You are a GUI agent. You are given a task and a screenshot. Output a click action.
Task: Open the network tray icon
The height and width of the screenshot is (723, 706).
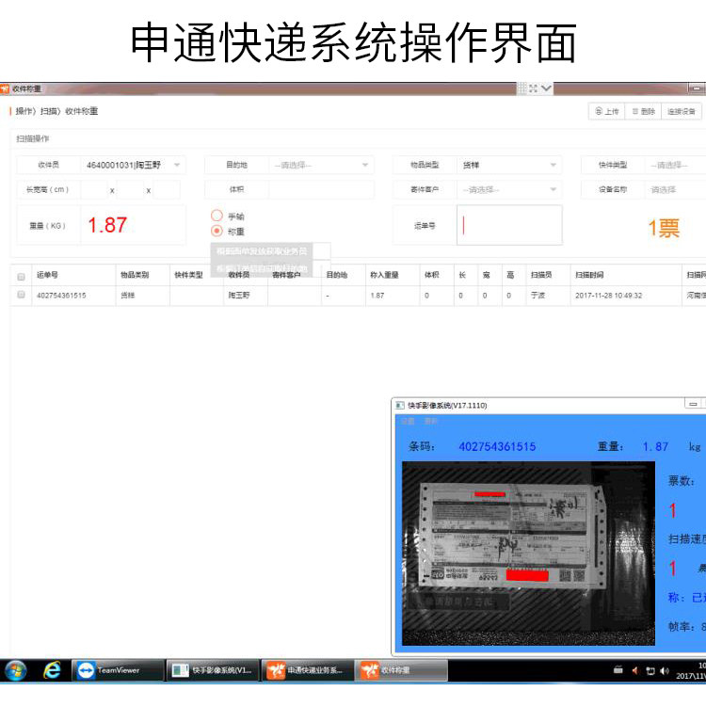(650, 671)
